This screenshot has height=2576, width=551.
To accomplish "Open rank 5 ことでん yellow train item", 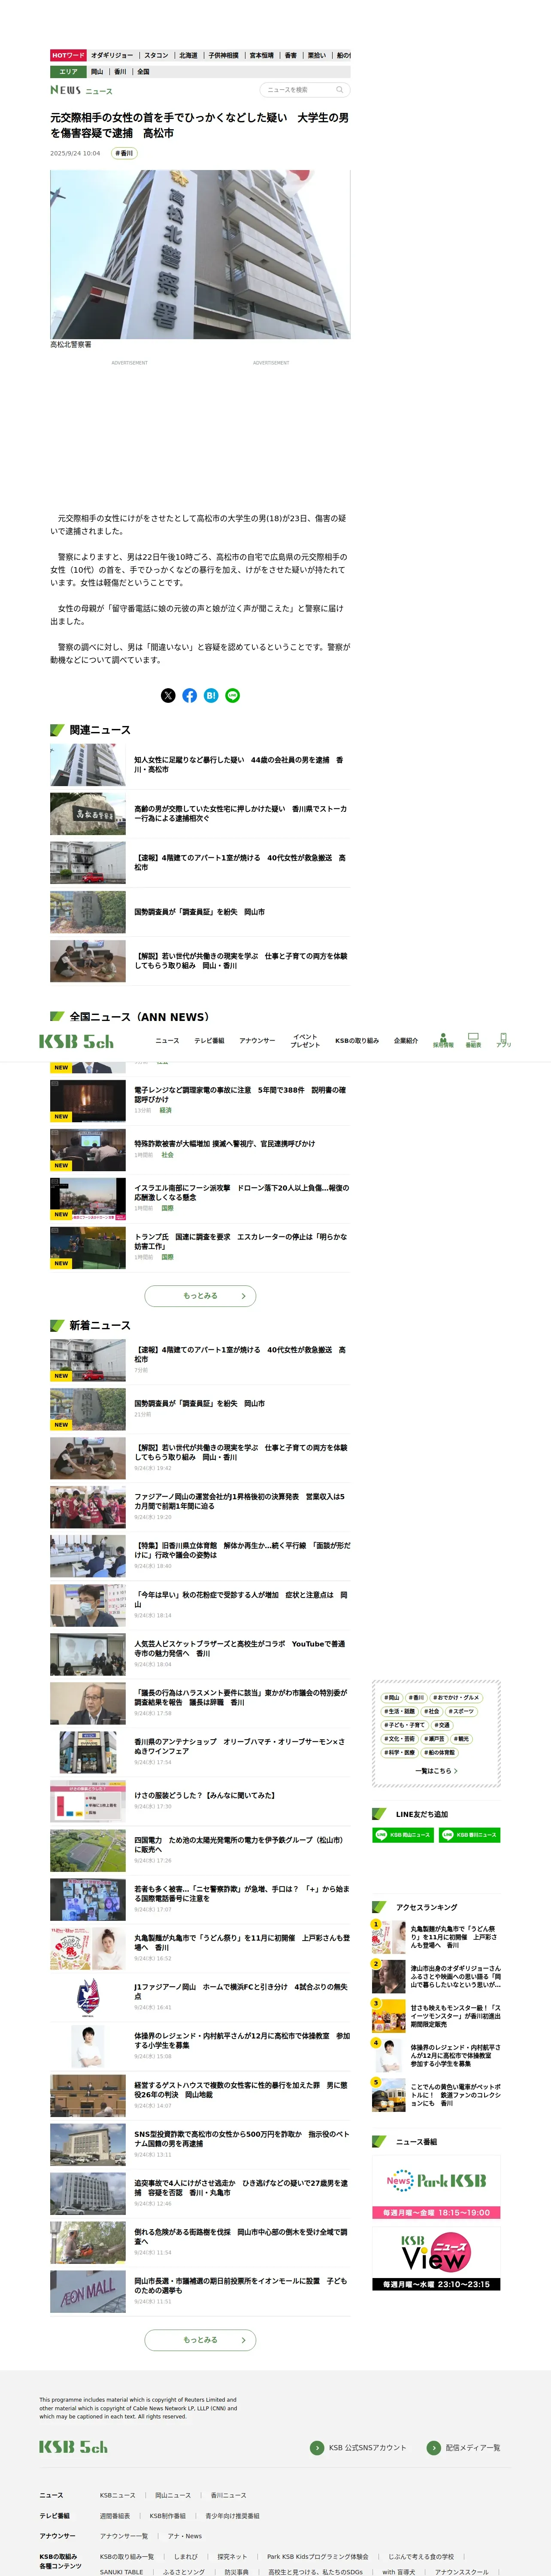I will coord(436,2095).
